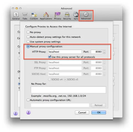The width and height of the screenshot is (133, 132).
Task: Open the Privacy mask icon pane
Action: point(58,16)
